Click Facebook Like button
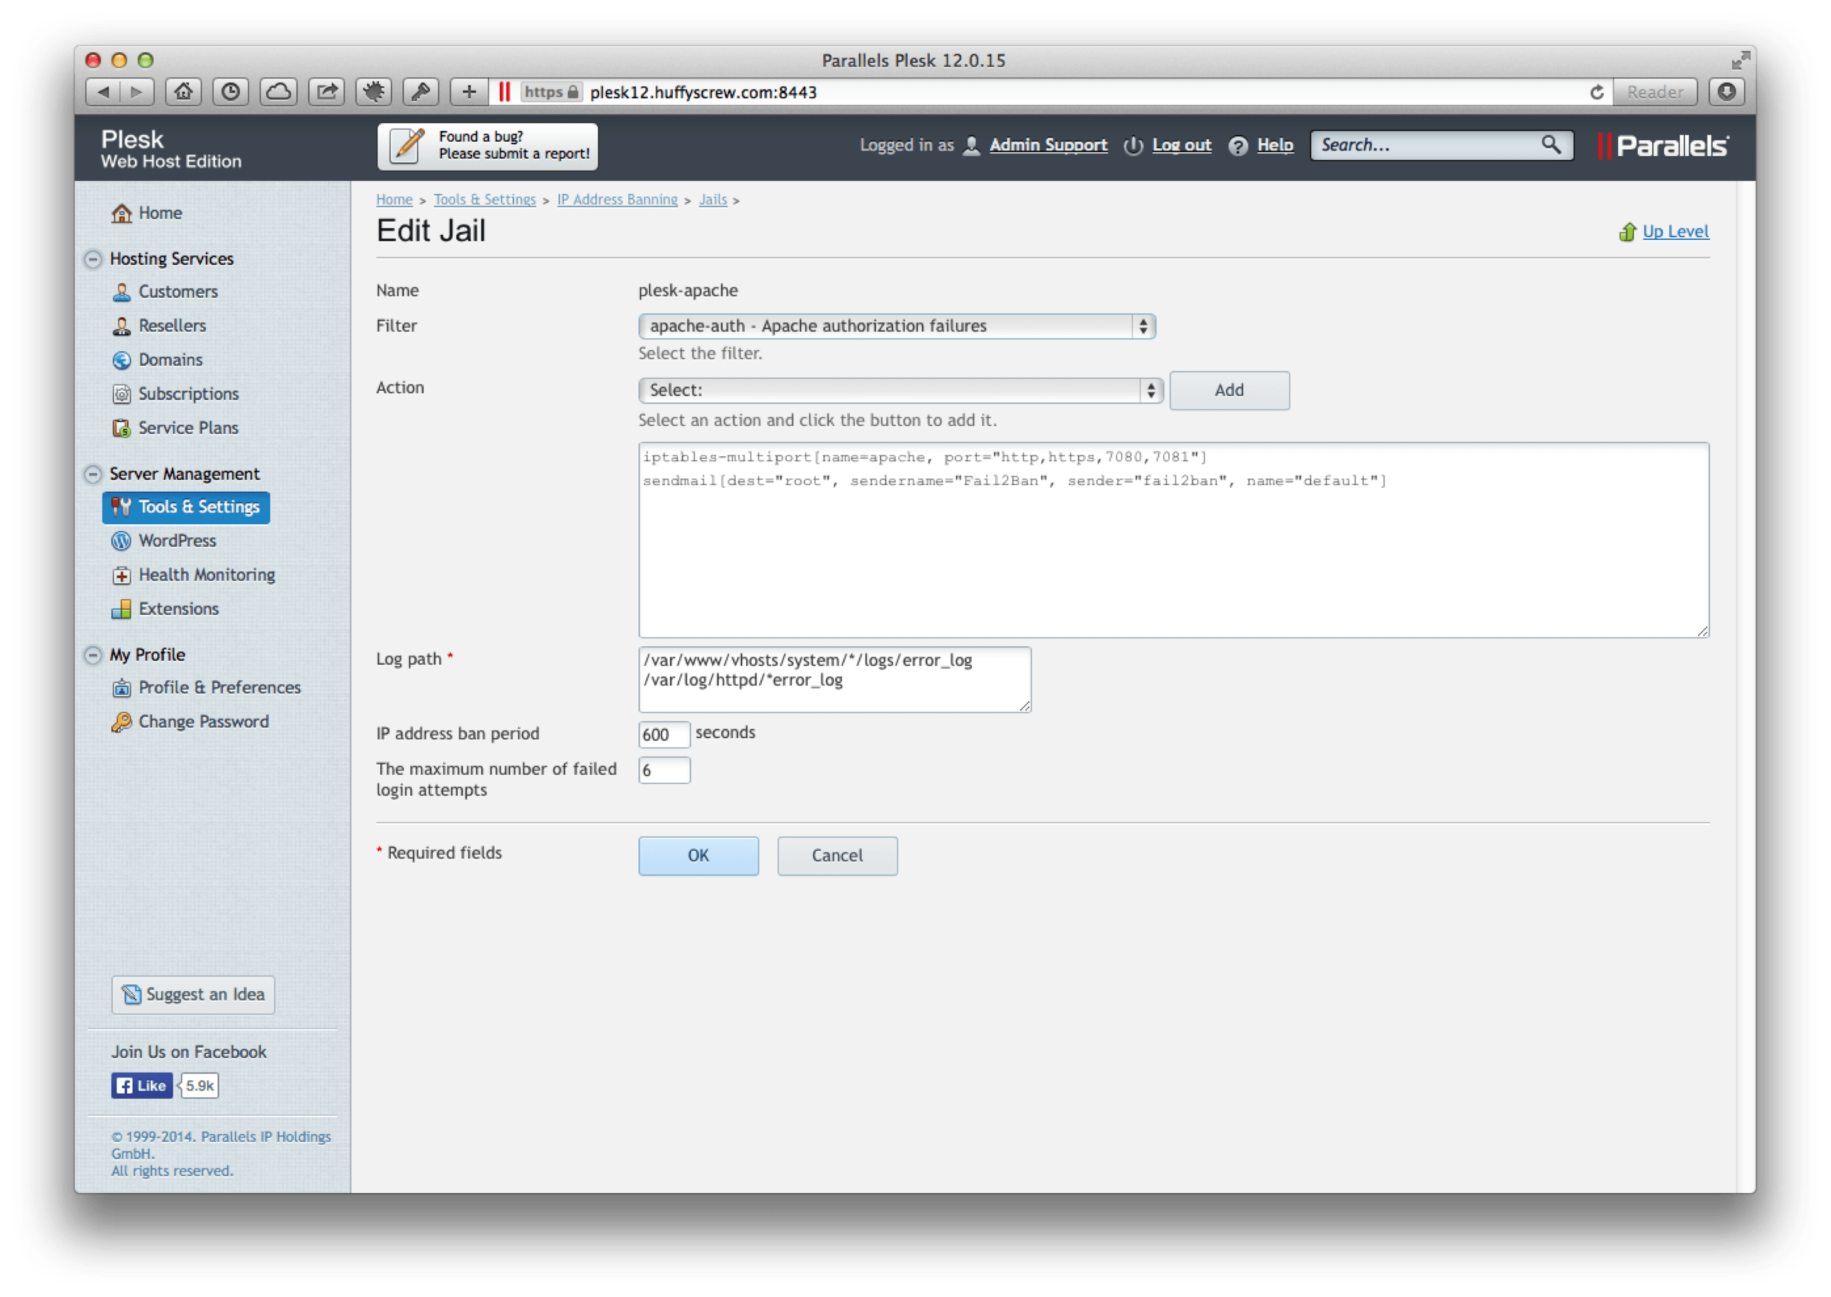 click(x=142, y=1086)
